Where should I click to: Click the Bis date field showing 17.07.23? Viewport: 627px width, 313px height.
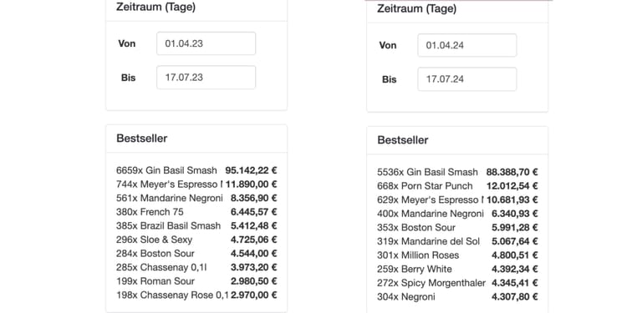tap(206, 78)
